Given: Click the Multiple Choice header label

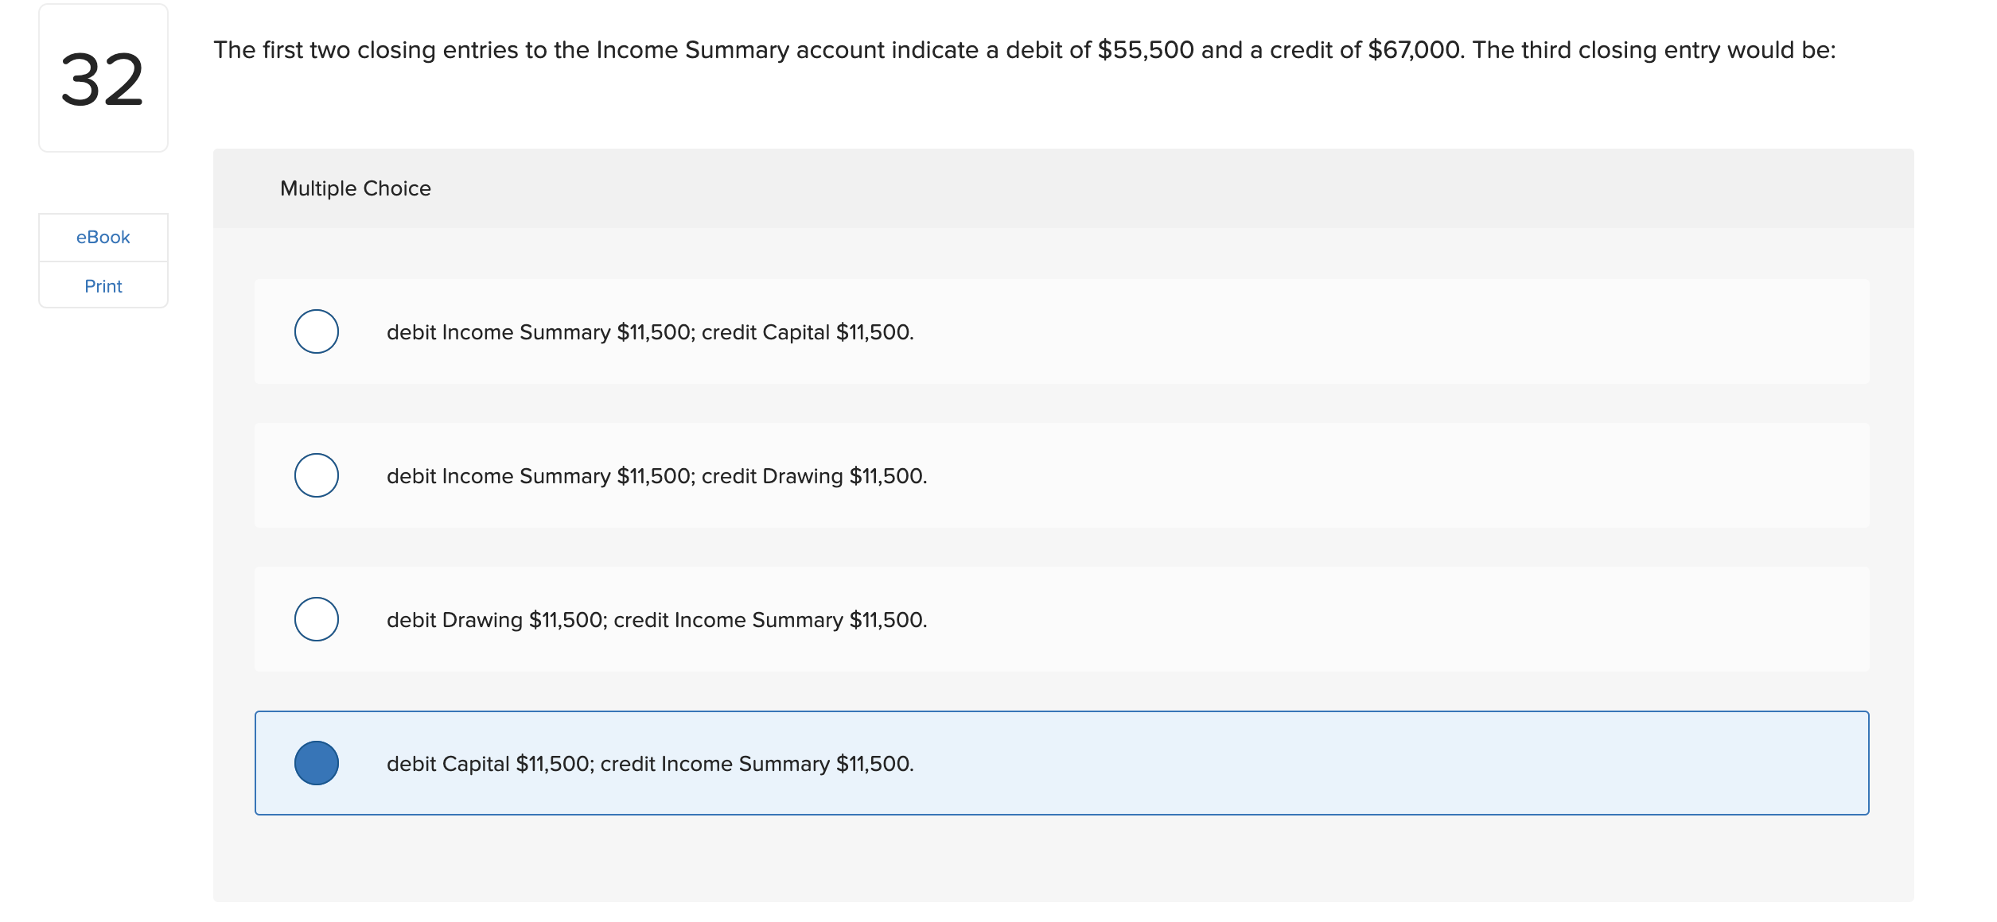Looking at the screenshot, I should [x=355, y=188].
